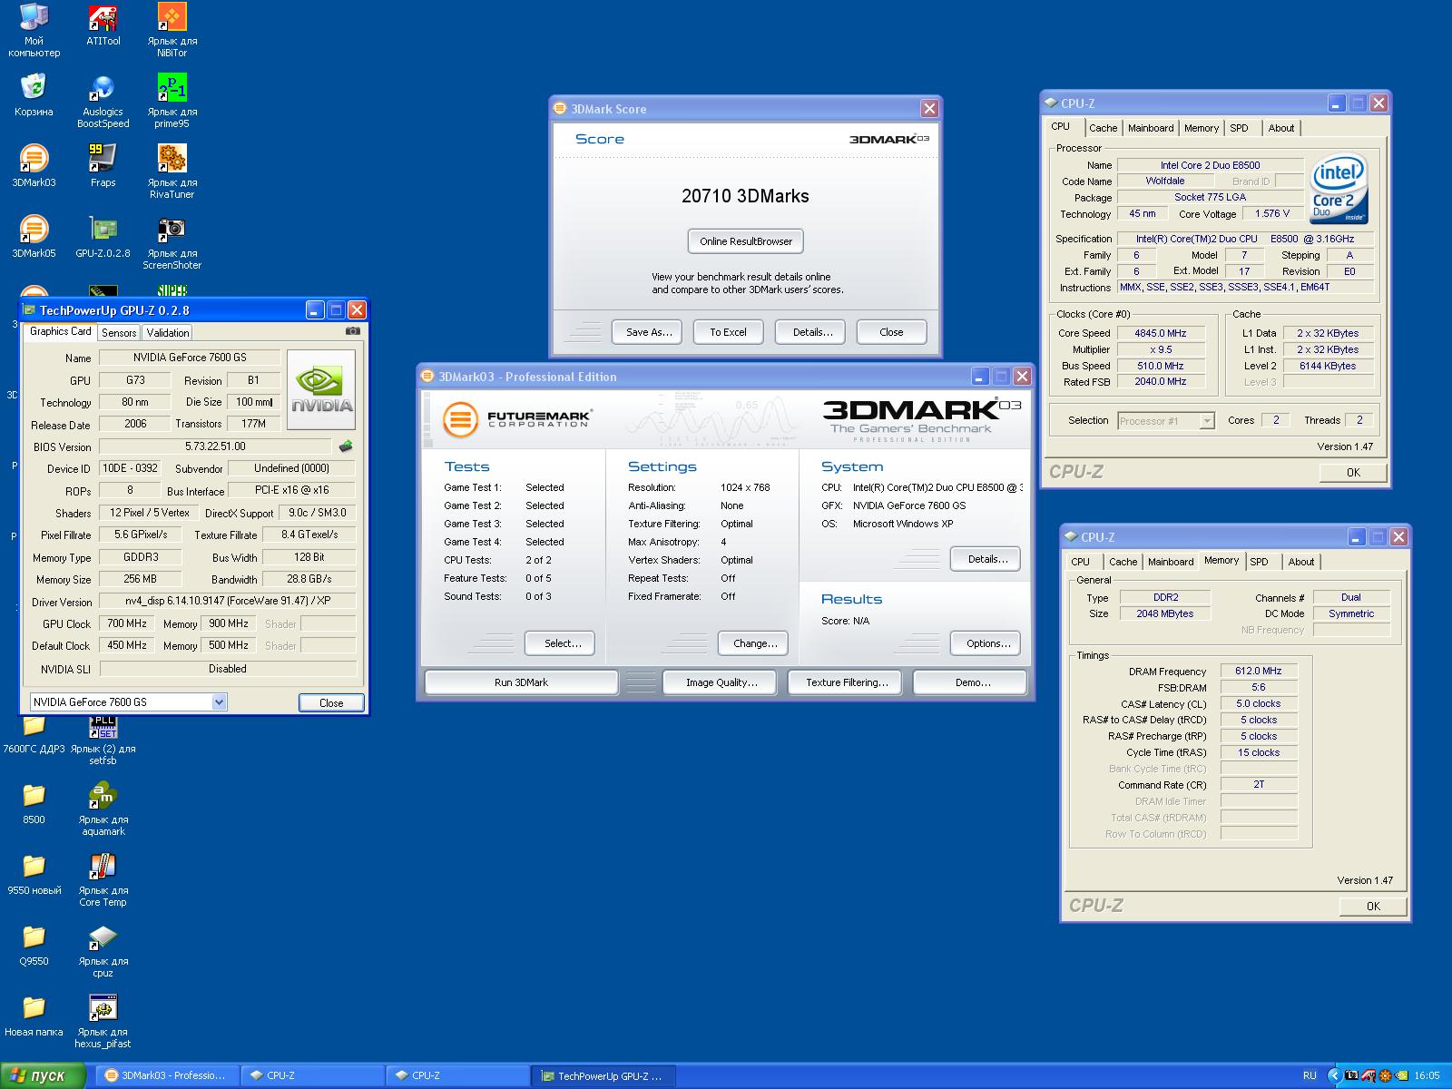The height and width of the screenshot is (1089, 1452).
Task: Launch Core Temp shortcut icon
Action: tap(103, 879)
